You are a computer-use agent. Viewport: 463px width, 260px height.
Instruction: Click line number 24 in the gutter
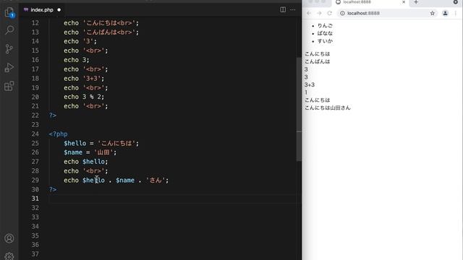35,134
